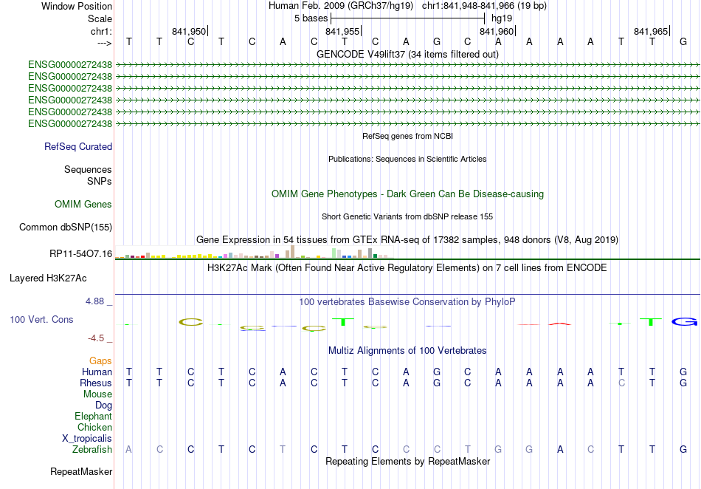
Task: Select the Common dbSNP(155) track label
Action: pos(66,228)
